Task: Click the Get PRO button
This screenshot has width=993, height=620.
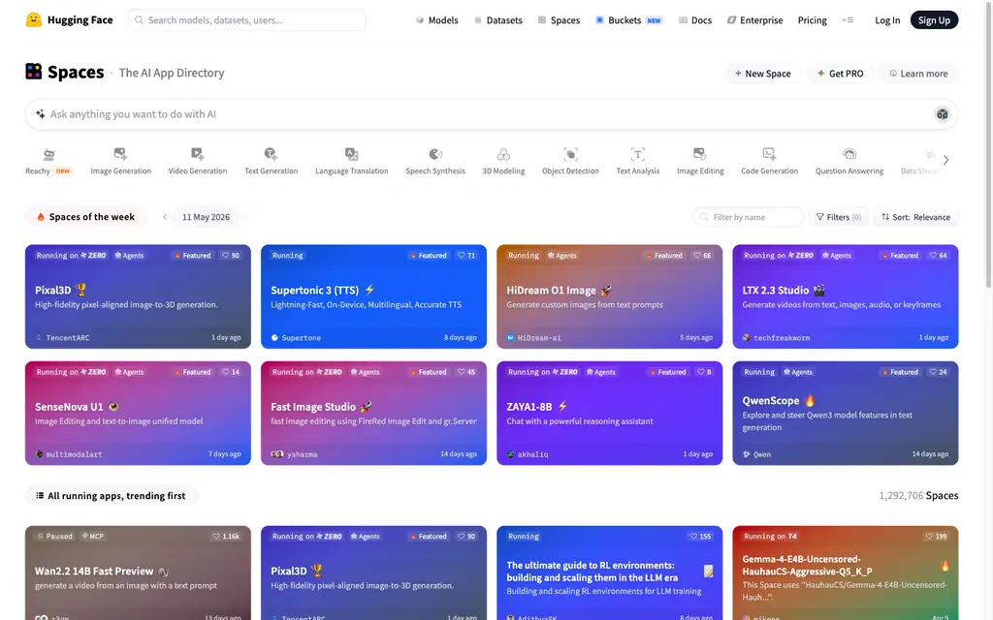Action: click(x=840, y=74)
